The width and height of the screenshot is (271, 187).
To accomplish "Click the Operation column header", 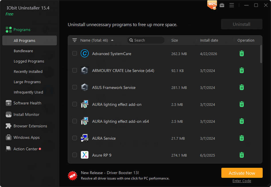I will point(246,40).
